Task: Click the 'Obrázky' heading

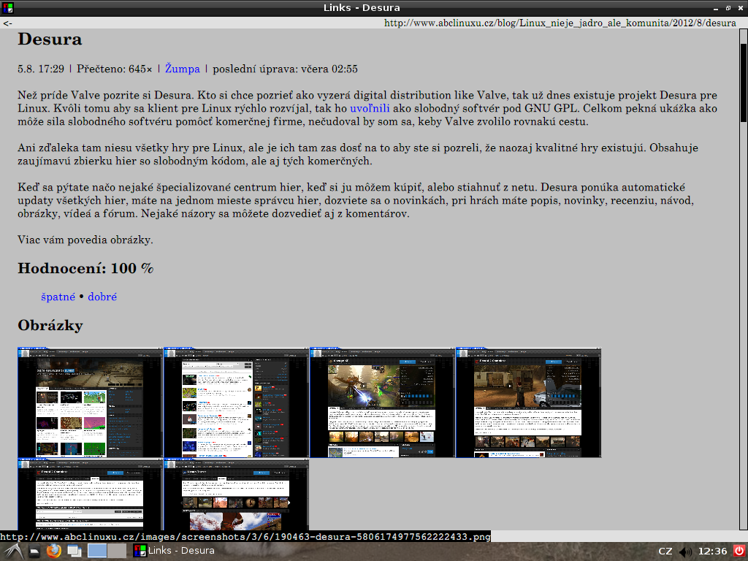Action: coord(50,325)
